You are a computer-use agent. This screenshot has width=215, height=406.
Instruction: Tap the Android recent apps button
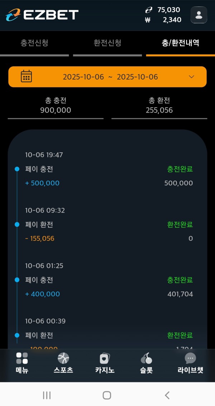click(47, 395)
